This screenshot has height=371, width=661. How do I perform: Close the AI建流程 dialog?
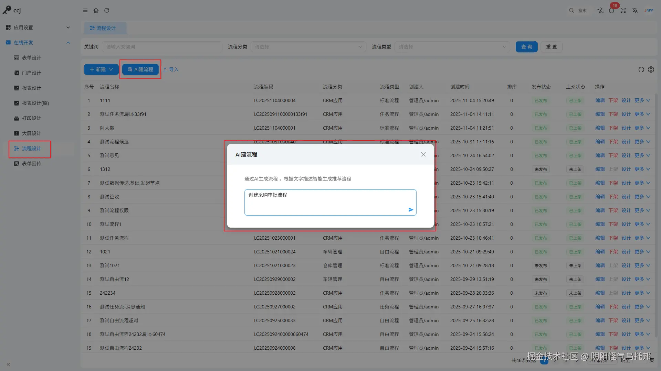(423, 154)
